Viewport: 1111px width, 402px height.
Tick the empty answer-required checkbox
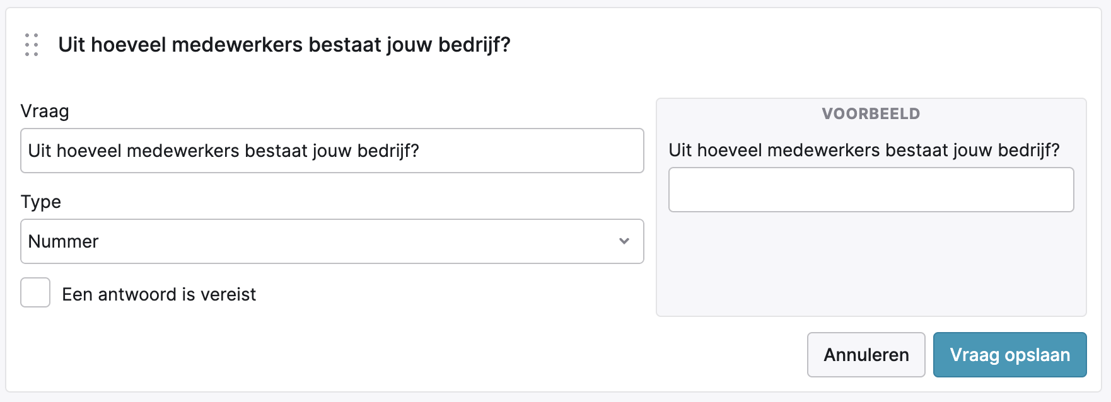coord(35,293)
